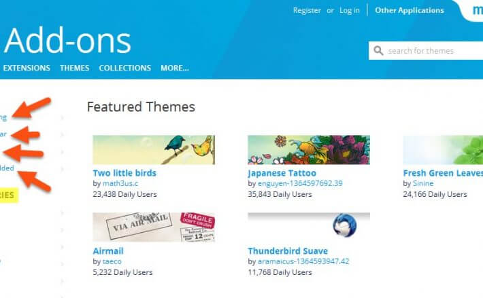Open the Two little birds title link
483x298 pixels.
coord(124,173)
